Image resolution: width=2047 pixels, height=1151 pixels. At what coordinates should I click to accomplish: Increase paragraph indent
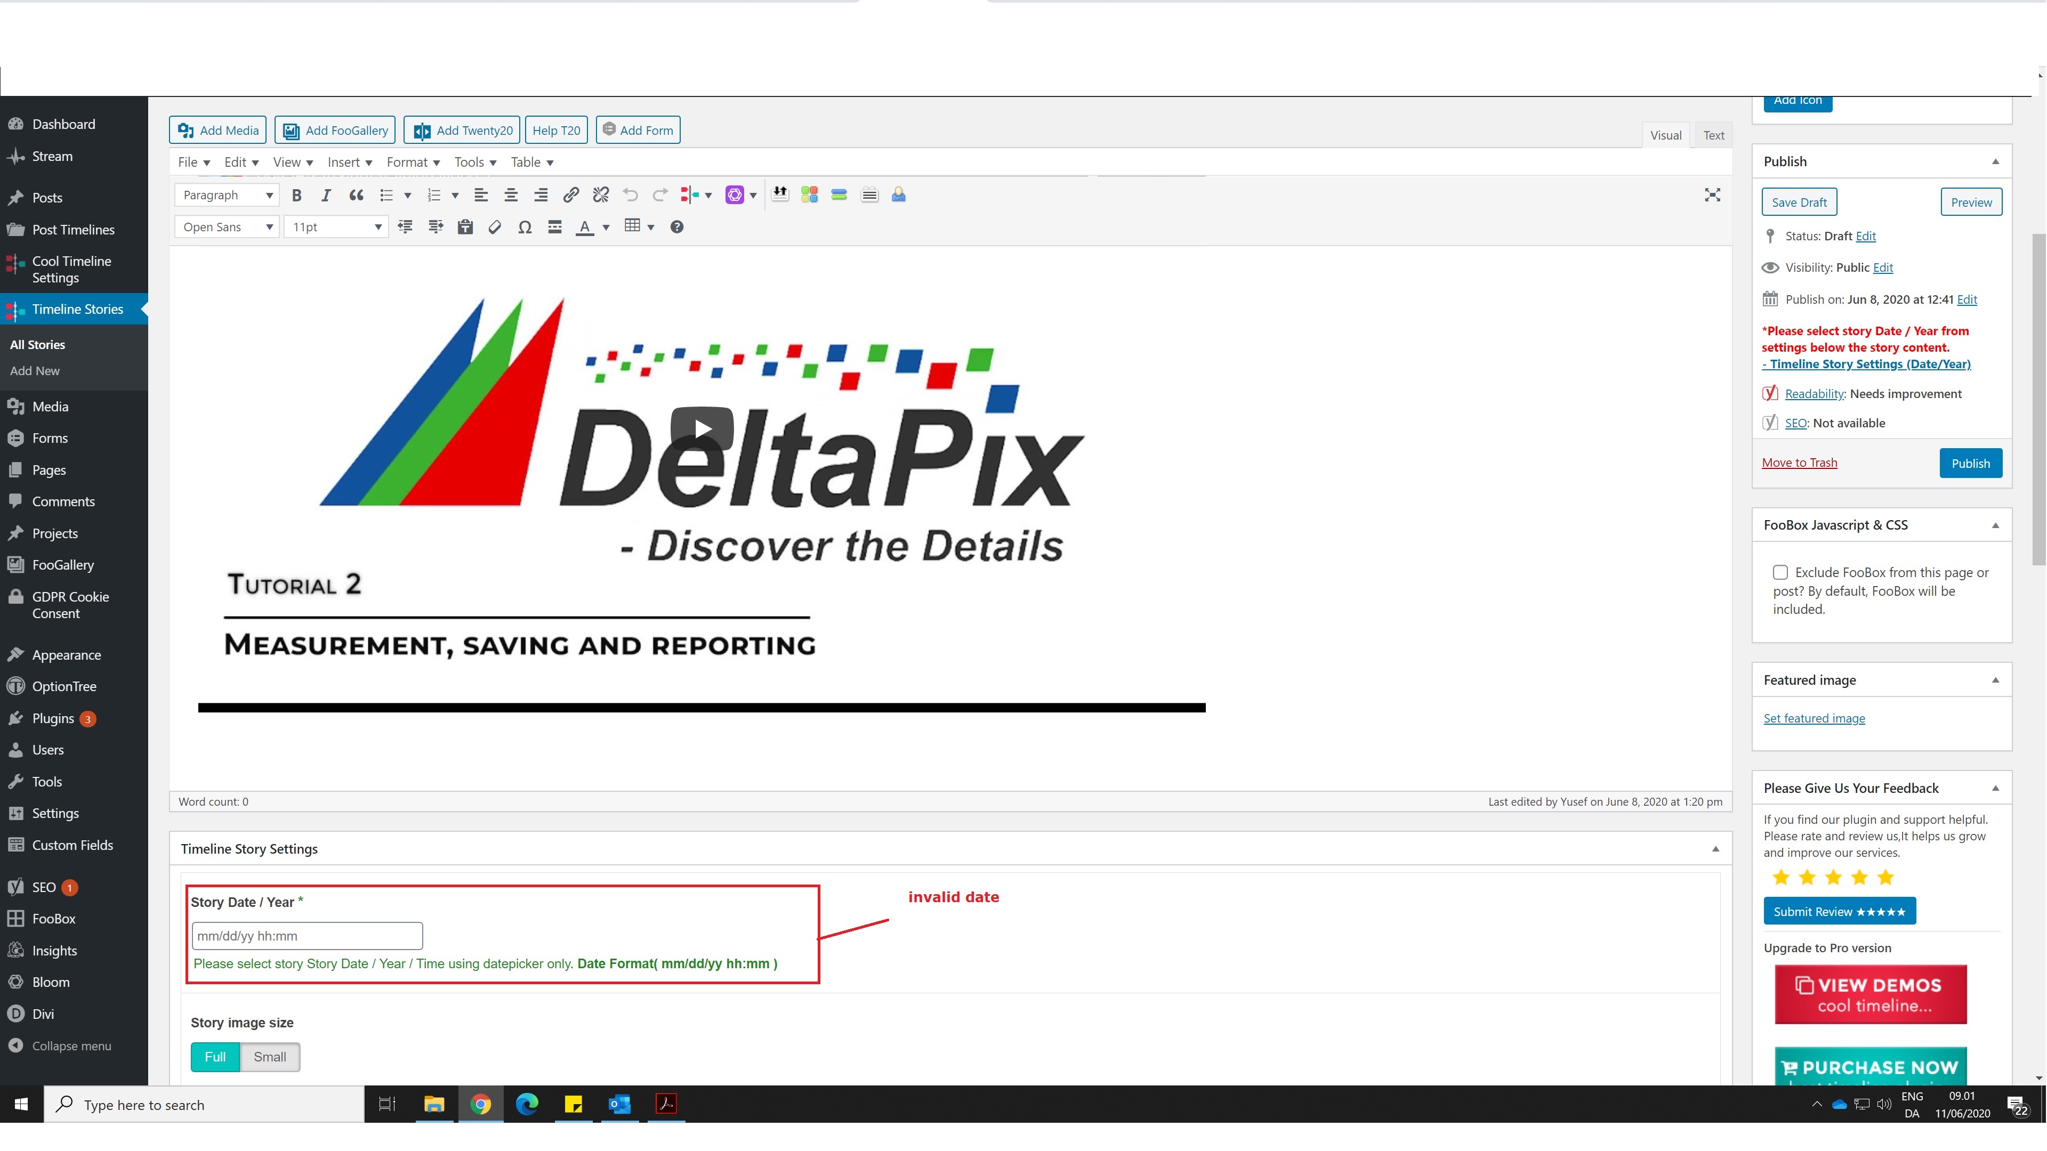point(436,227)
